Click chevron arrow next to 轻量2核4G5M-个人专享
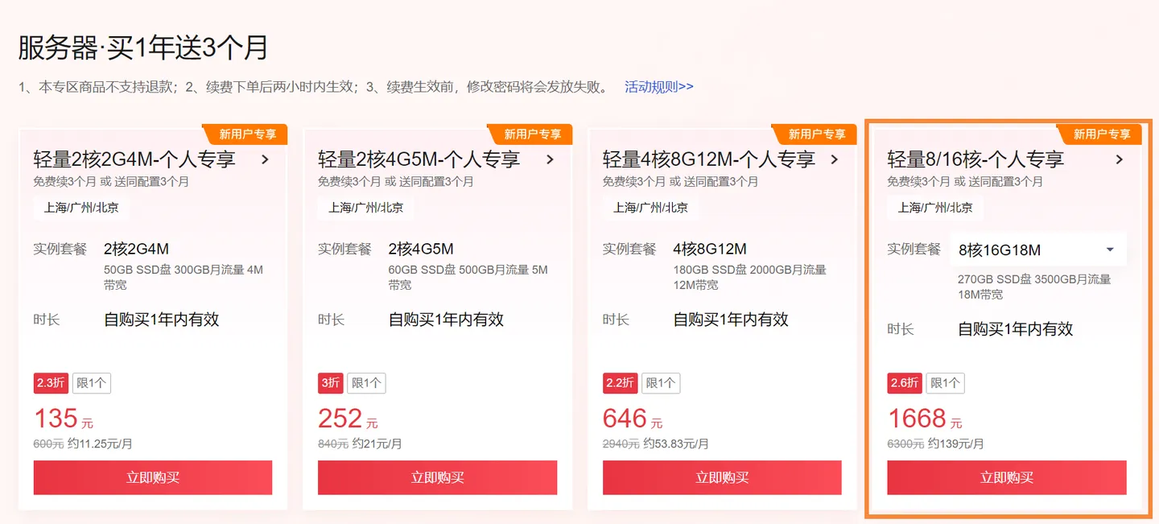1159x524 pixels. click(550, 159)
